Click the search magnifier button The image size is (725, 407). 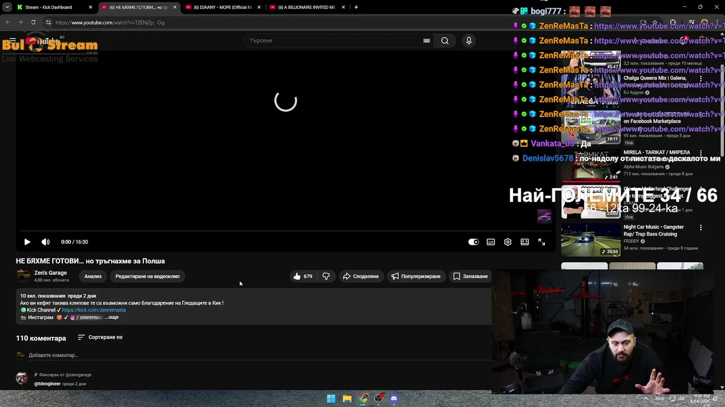pyautogui.click(x=445, y=41)
